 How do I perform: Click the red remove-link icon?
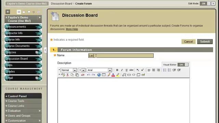[x=83, y=75]
